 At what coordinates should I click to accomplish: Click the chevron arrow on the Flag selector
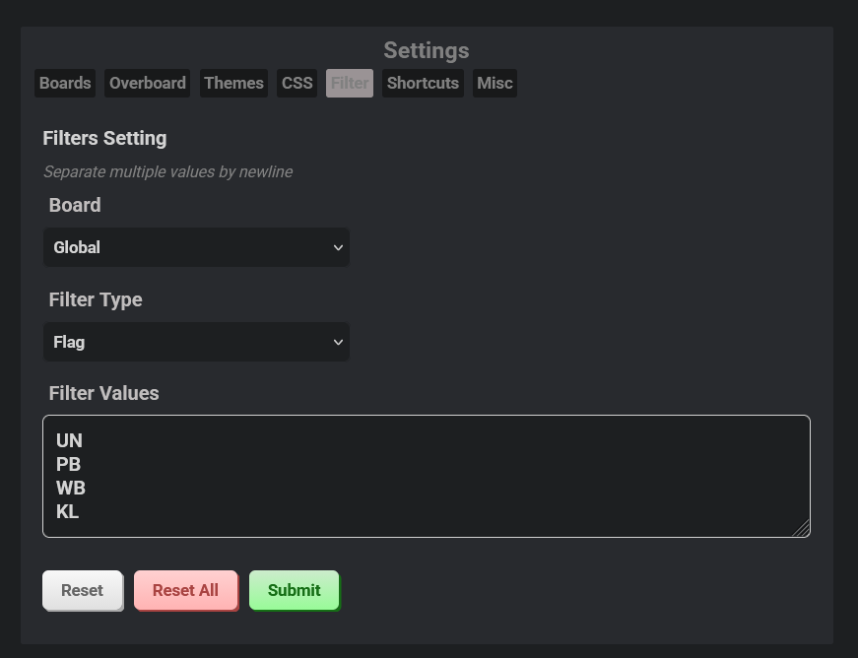[338, 342]
